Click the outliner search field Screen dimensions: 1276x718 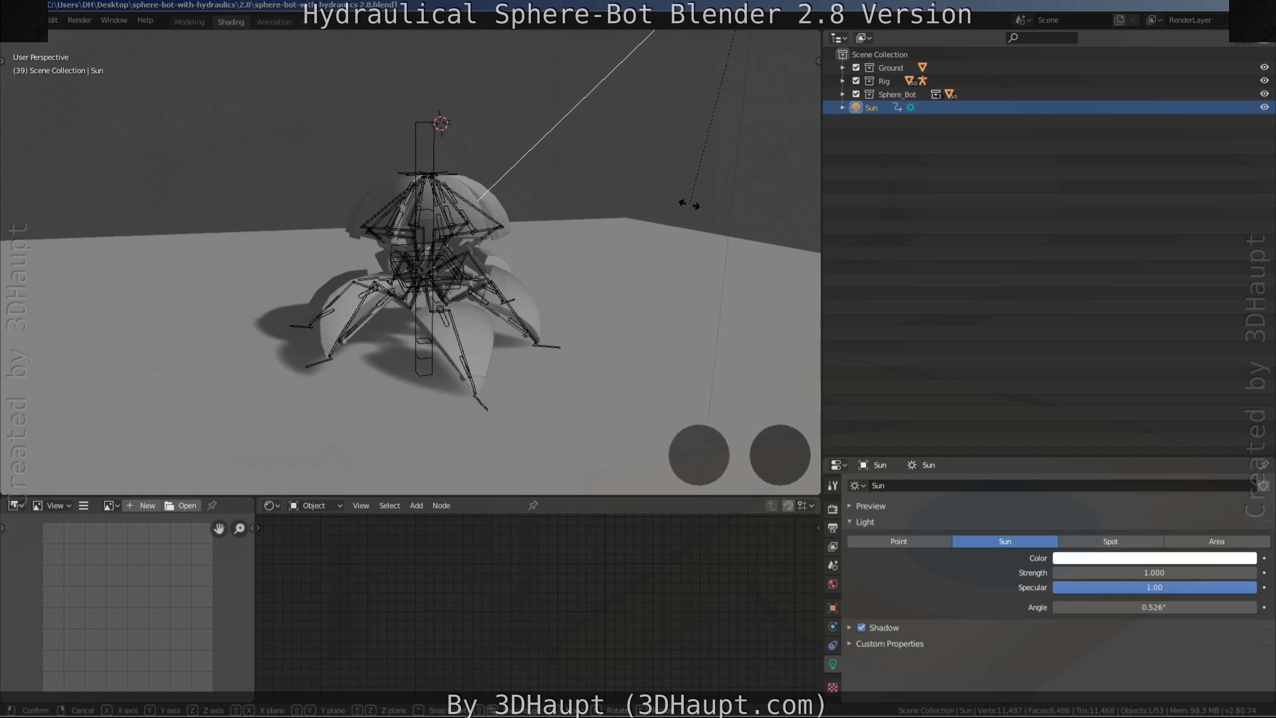(1041, 38)
